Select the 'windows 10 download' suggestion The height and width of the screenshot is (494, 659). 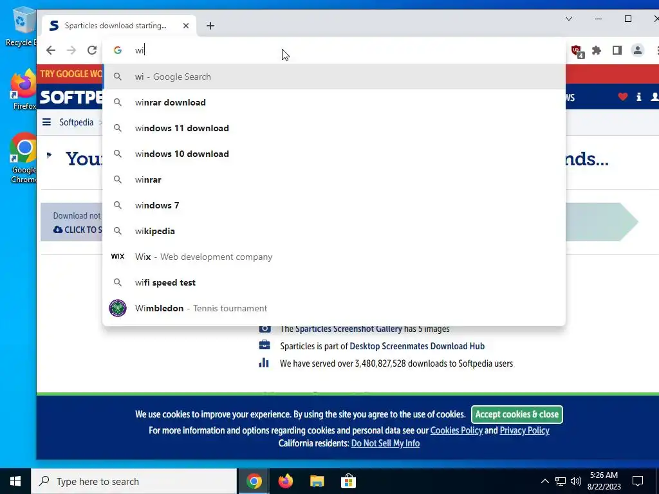point(334,154)
